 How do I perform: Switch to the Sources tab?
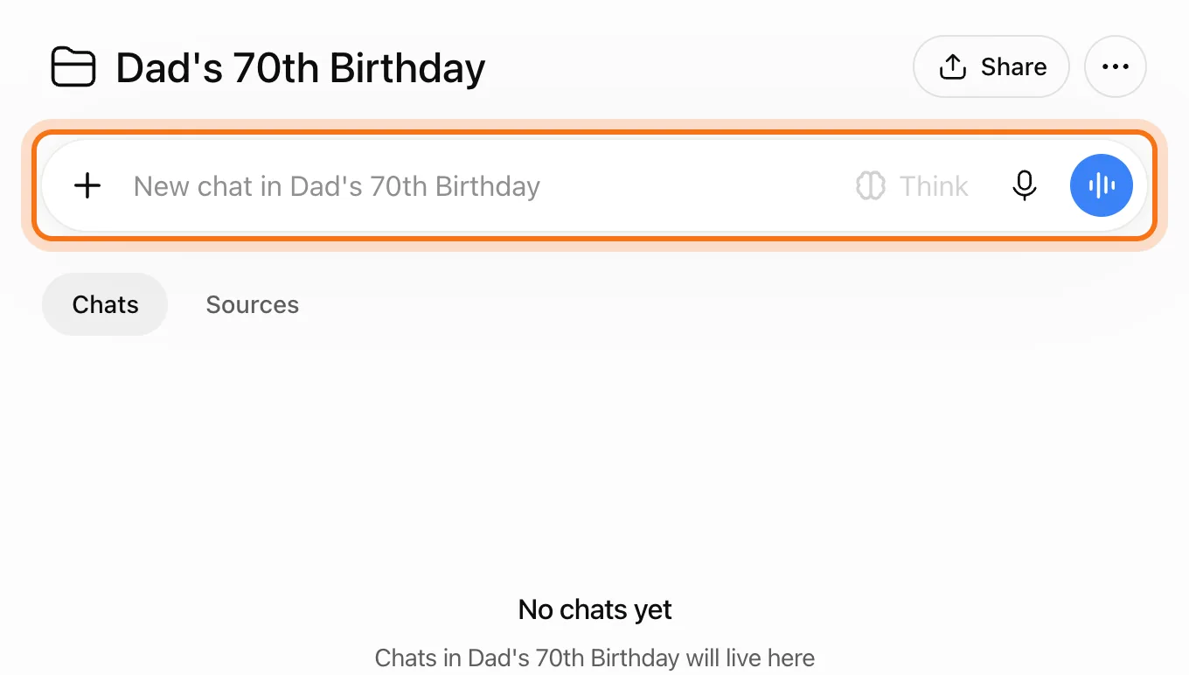[253, 304]
